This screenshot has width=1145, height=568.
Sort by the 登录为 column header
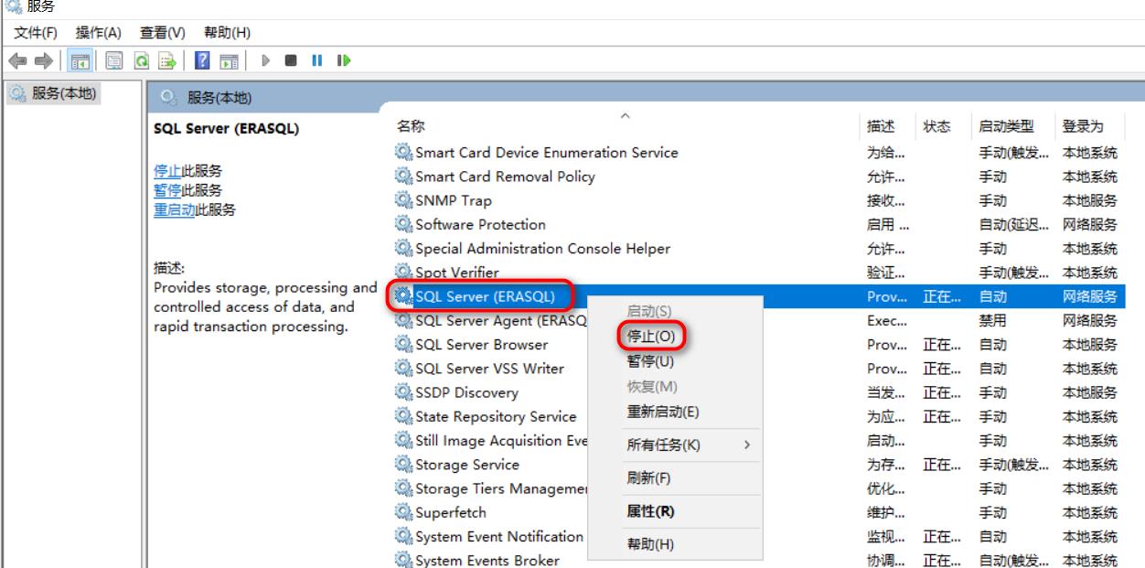[1083, 127]
